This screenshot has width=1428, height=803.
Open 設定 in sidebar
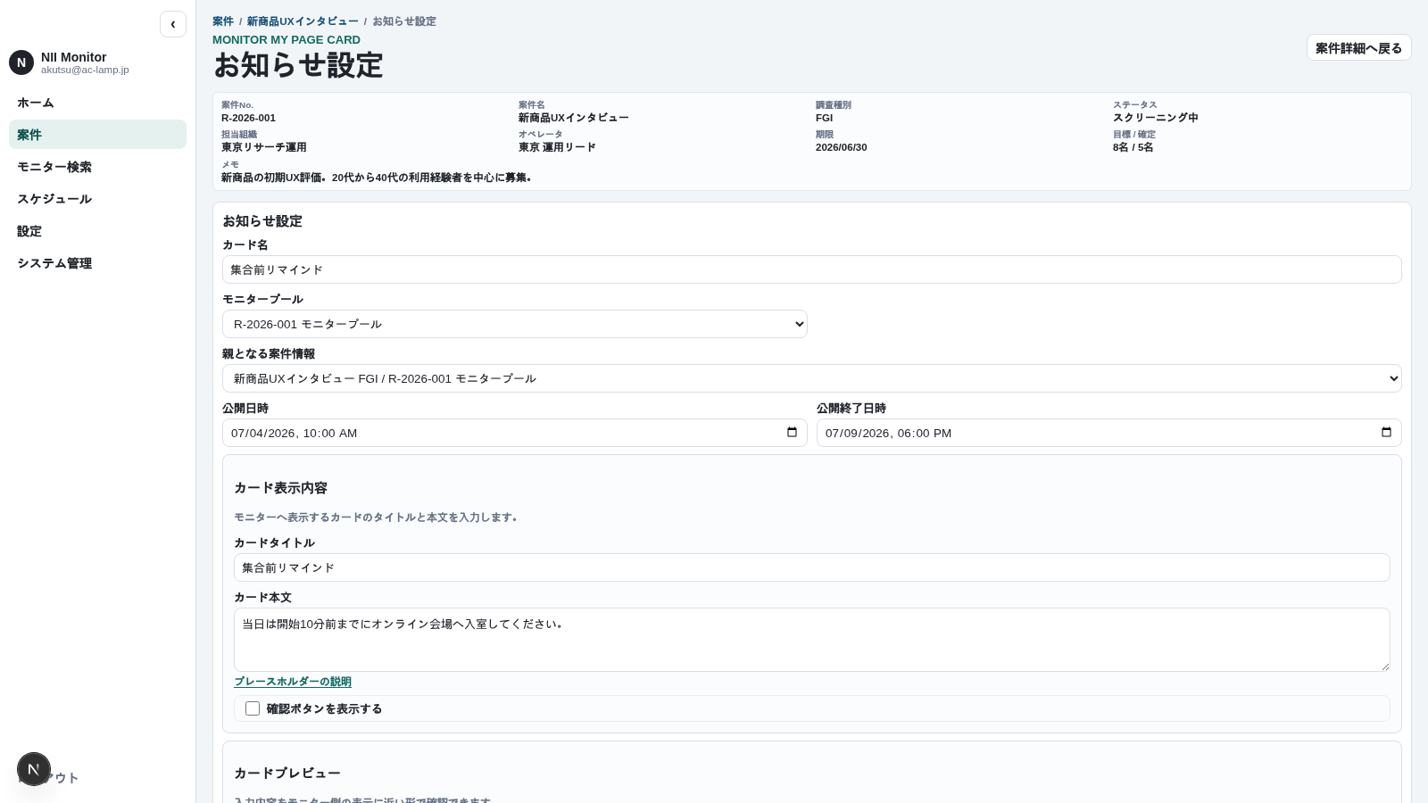[97, 231]
